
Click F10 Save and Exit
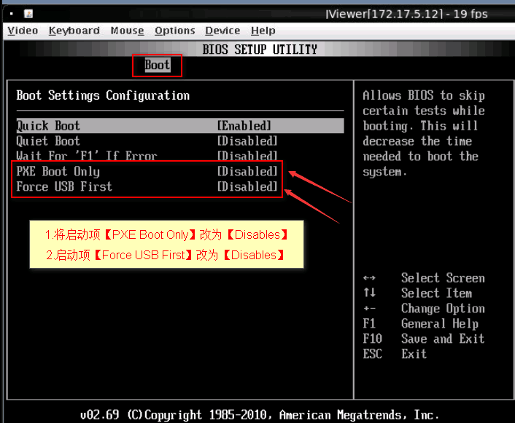(x=423, y=339)
